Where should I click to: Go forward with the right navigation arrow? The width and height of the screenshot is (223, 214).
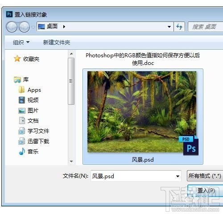(24, 27)
